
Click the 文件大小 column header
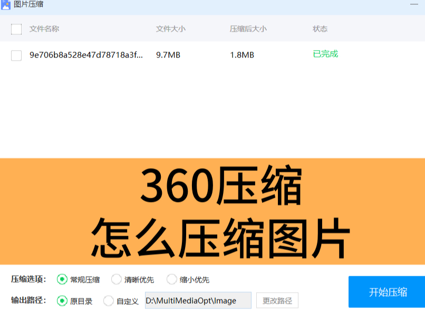tap(171, 29)
